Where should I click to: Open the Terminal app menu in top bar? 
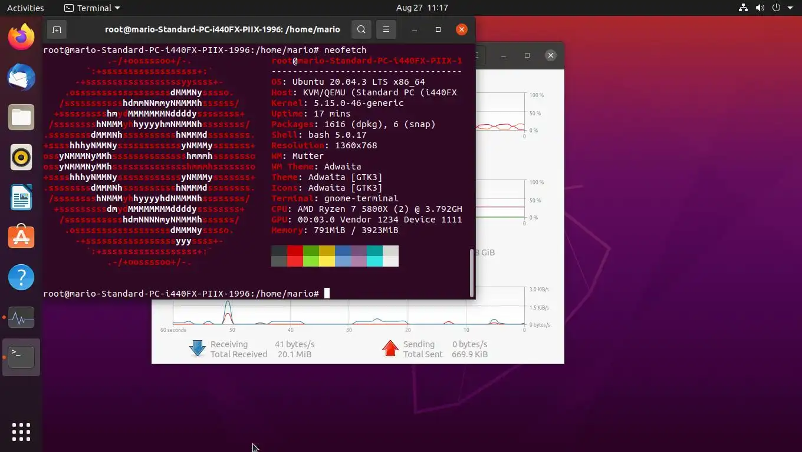pos(92,8)
